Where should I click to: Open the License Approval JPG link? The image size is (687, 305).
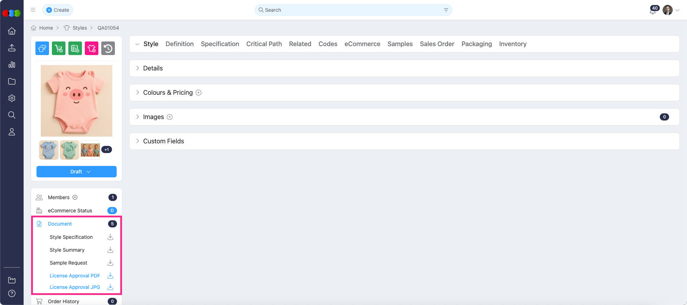75,287
